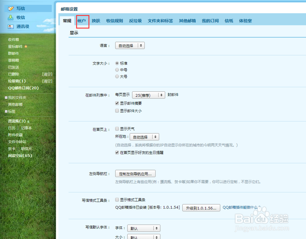Select the 中号 text size radio button

tap(117, 70)
